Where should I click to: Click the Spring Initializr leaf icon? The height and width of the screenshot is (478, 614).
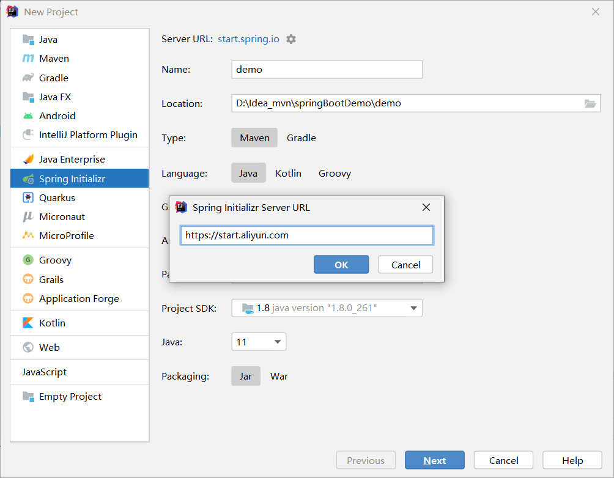(x=28, y=179)
